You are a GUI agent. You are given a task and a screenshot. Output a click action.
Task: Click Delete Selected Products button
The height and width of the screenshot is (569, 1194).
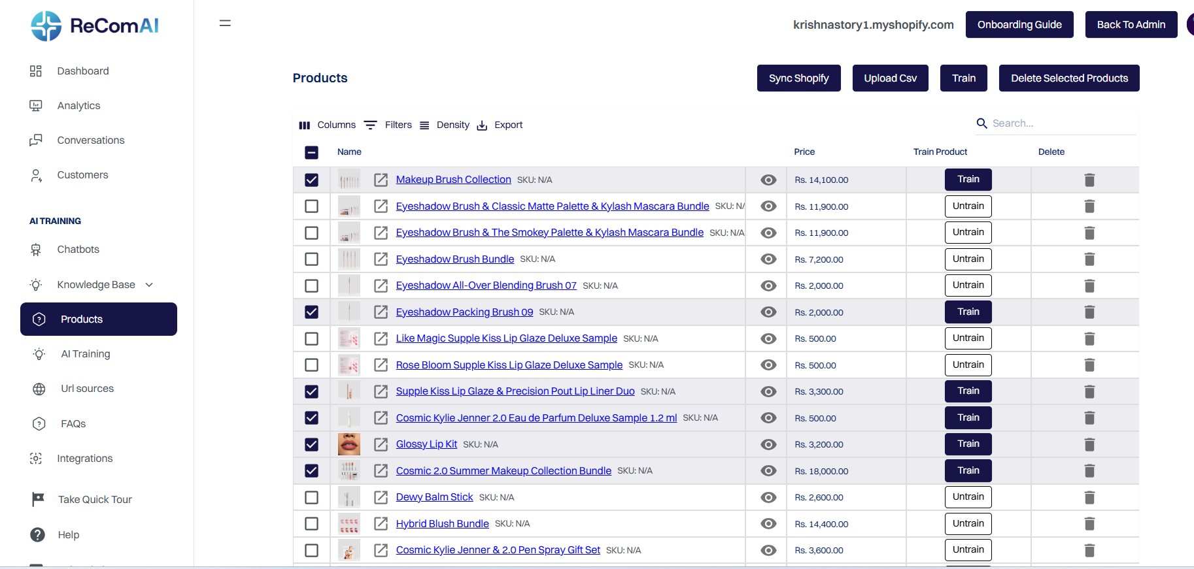(x=1069, y=78)
